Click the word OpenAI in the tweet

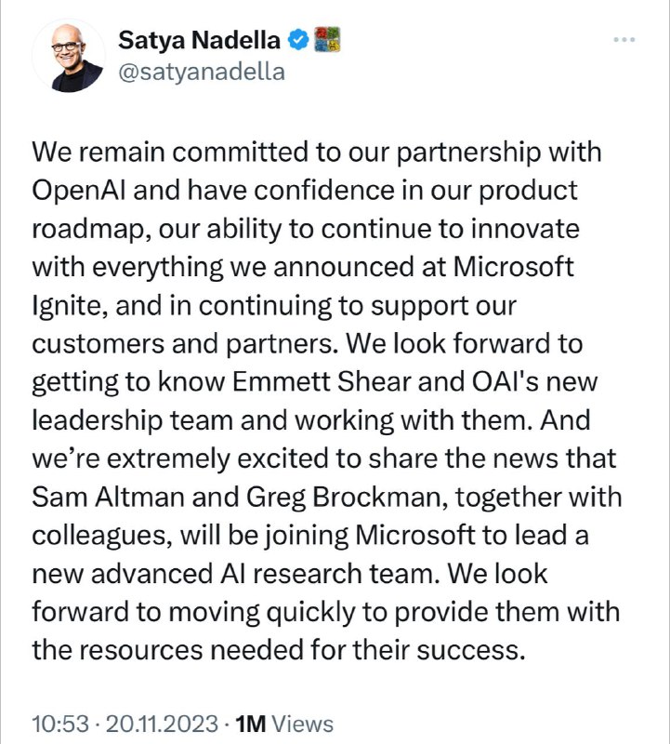click(x=79, y=191)
